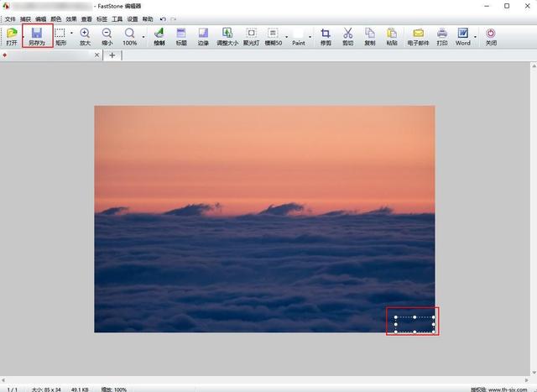Open the File (文件) menu

coord(10,19)
